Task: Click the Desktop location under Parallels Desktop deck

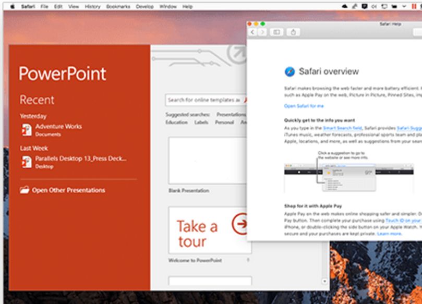Action: coord(44,166)
